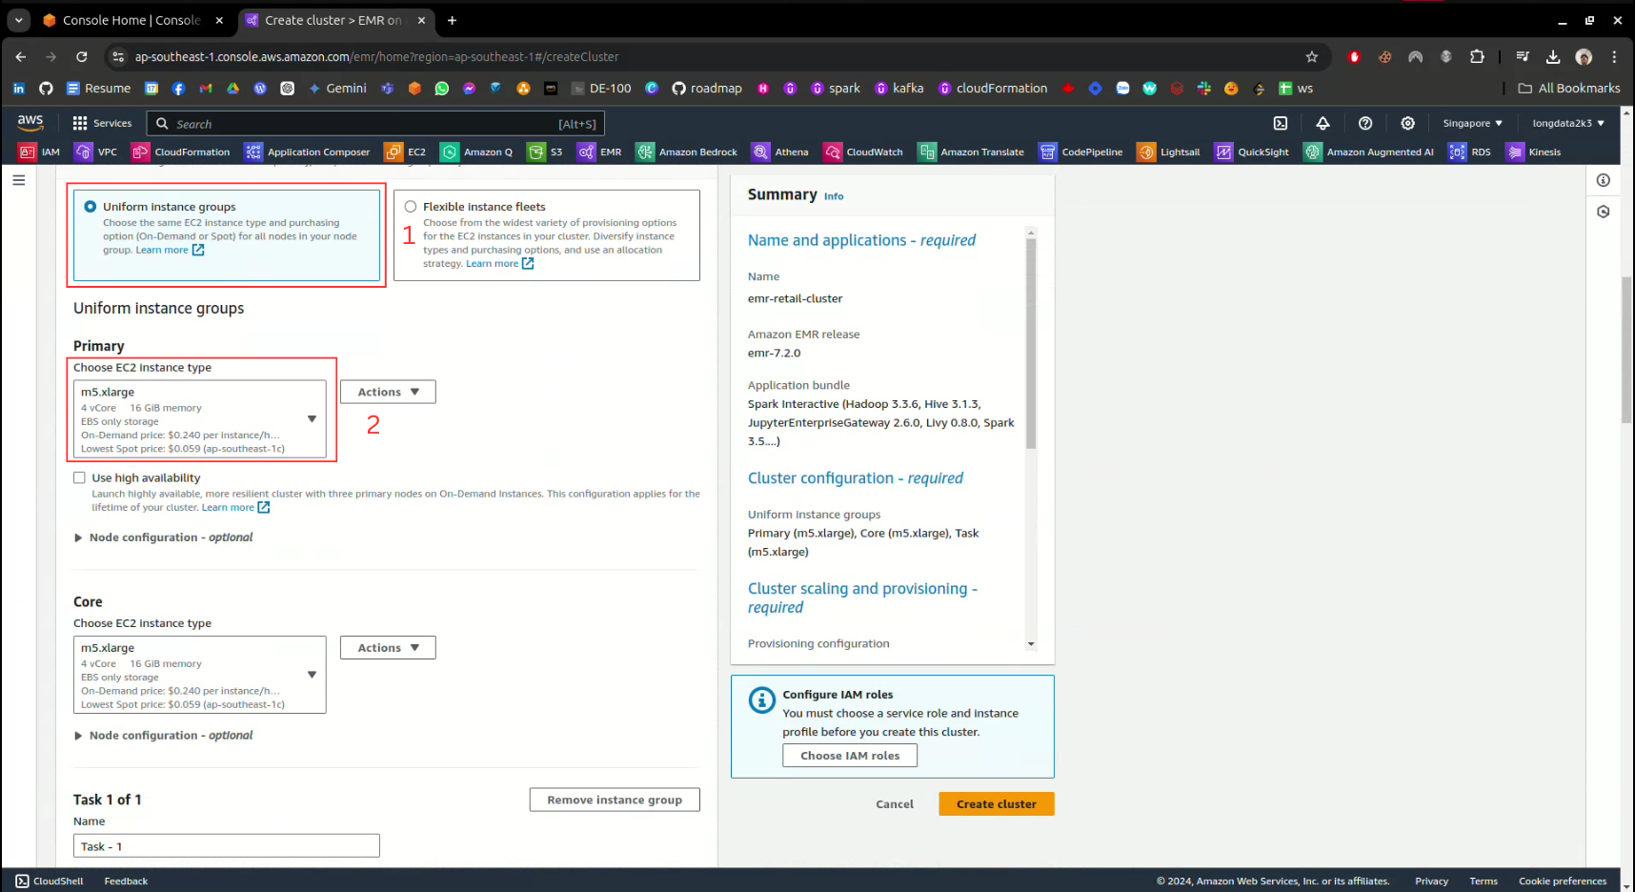Click the Task name input field

click(226, 846)
